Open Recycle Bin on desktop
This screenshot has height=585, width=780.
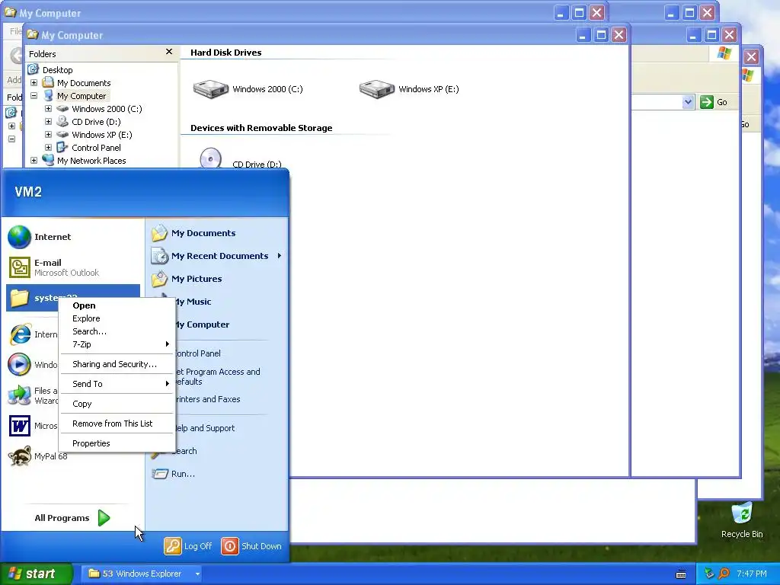click(x=742, y=520)
